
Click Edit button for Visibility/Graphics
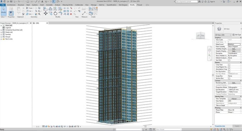tap(234, 49)
